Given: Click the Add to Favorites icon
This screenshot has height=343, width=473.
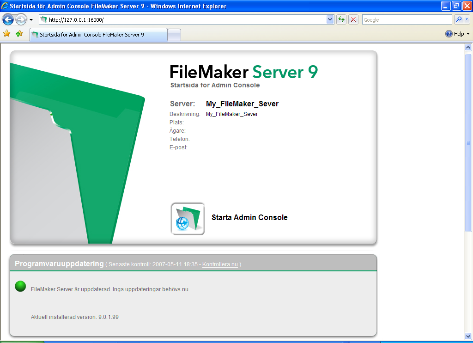Looking at the screenshot, I should pyautogui.click(x=19, y=34).
